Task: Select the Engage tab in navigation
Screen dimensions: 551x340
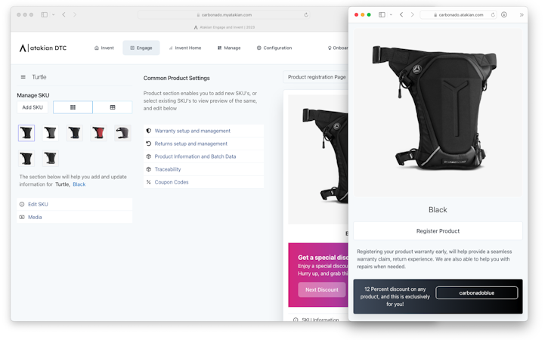Action: pos(141,48)
